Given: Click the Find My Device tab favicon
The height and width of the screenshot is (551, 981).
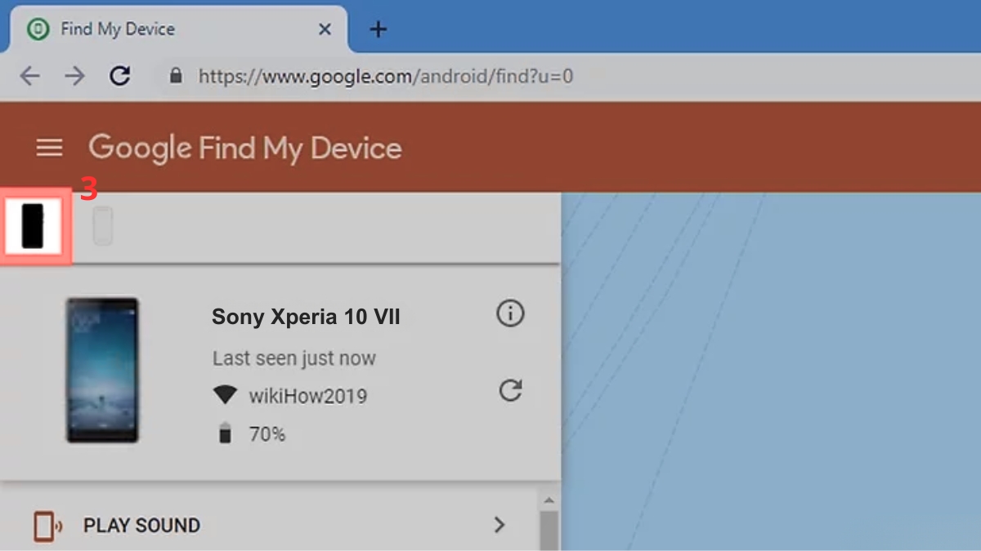Looking at the screenshot, I should click(x=38, y=29).
